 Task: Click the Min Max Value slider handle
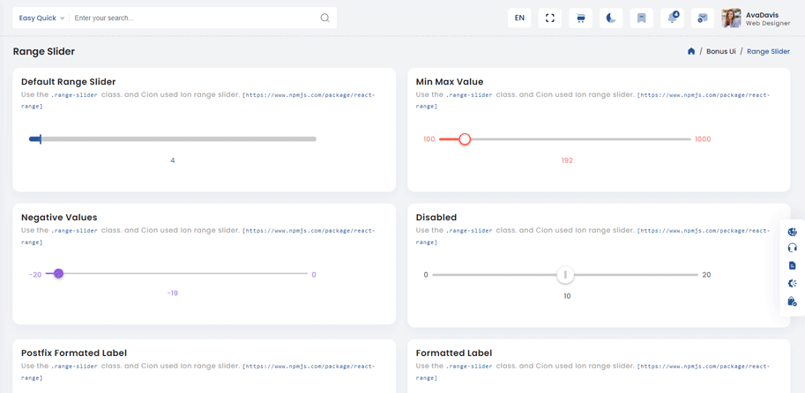(x=465, y=139)
